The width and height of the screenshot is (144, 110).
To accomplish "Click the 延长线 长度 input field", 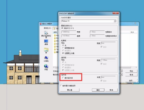I will [108, 77].
